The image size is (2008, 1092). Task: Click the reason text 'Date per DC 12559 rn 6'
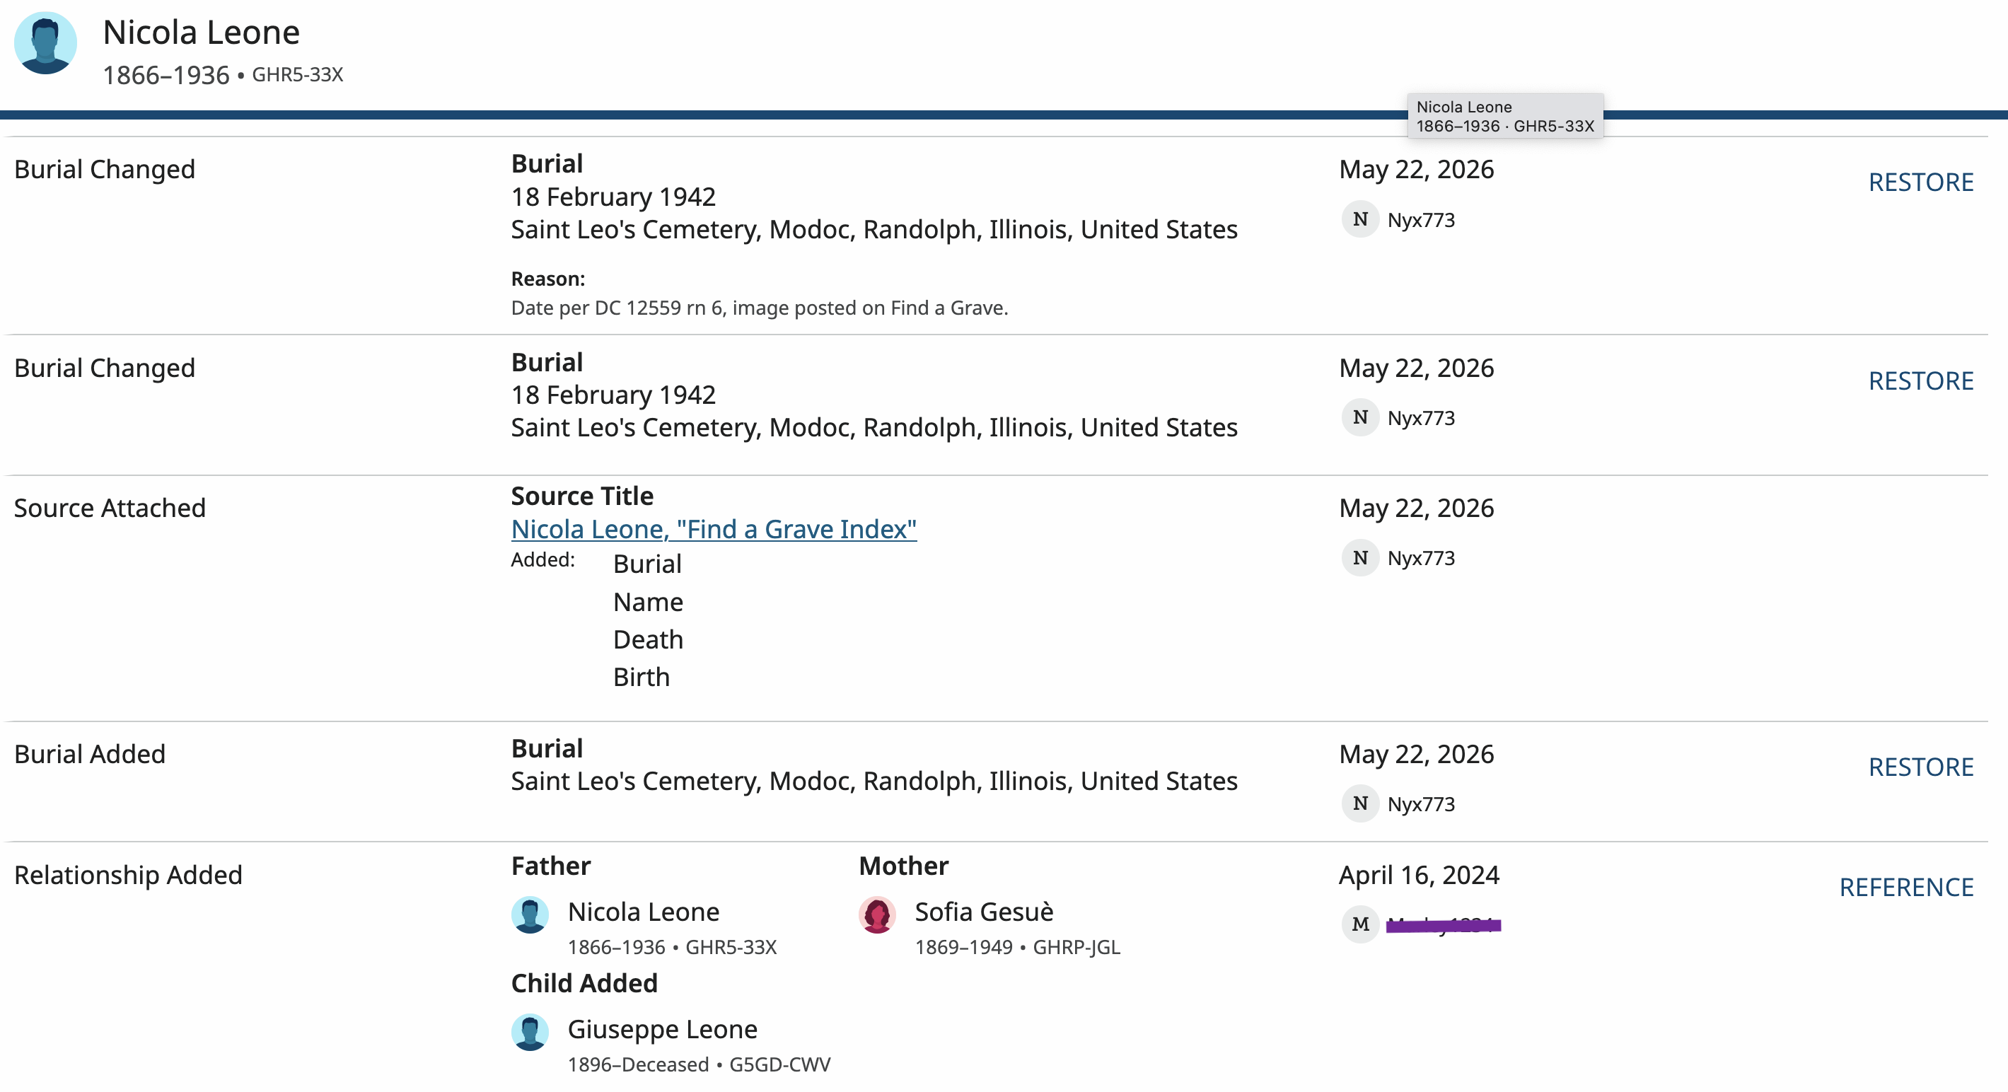(x=619, y=308)
